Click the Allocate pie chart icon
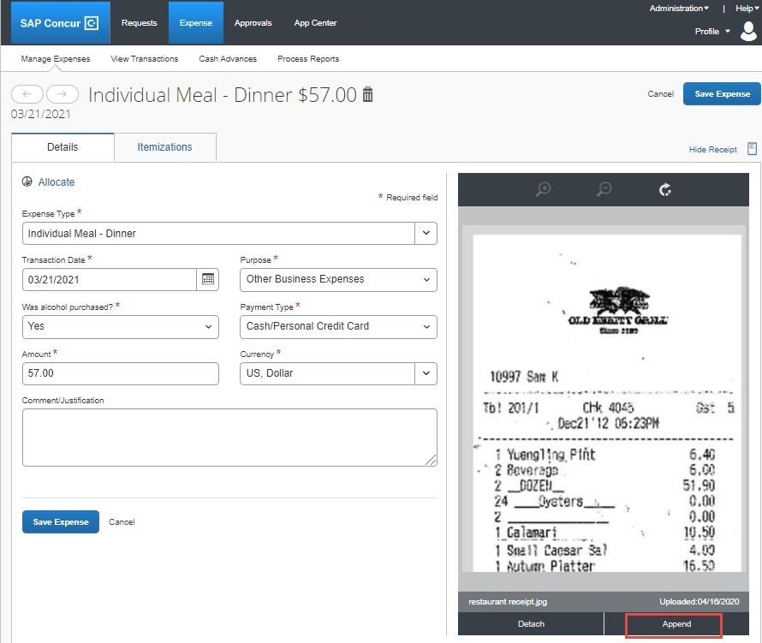 tap(27, 182)
